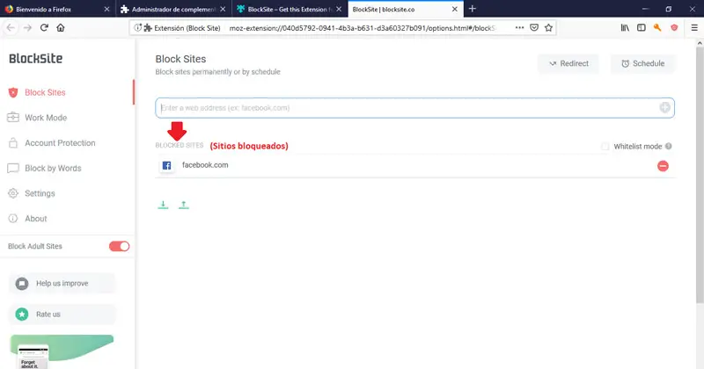Click the page vertical scrollbar
704x369 pixels.
coord(700,175)
